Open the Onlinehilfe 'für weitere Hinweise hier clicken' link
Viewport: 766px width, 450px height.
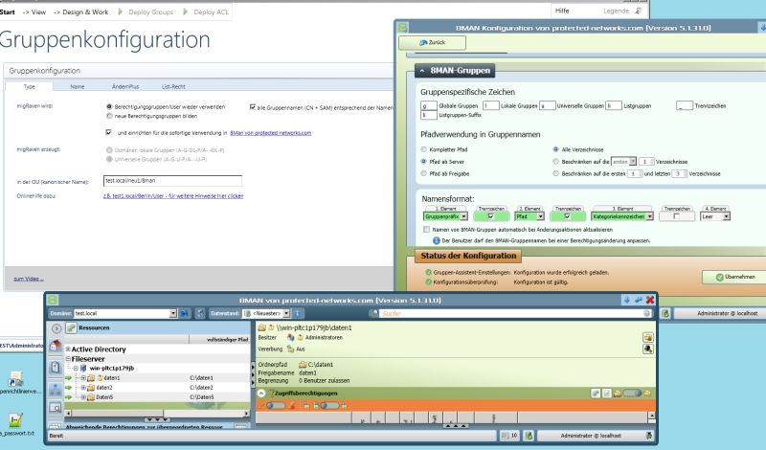tap(173, 196)
